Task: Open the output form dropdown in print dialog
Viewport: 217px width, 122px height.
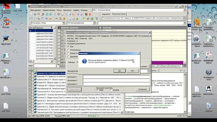Action: click(148, 71)
